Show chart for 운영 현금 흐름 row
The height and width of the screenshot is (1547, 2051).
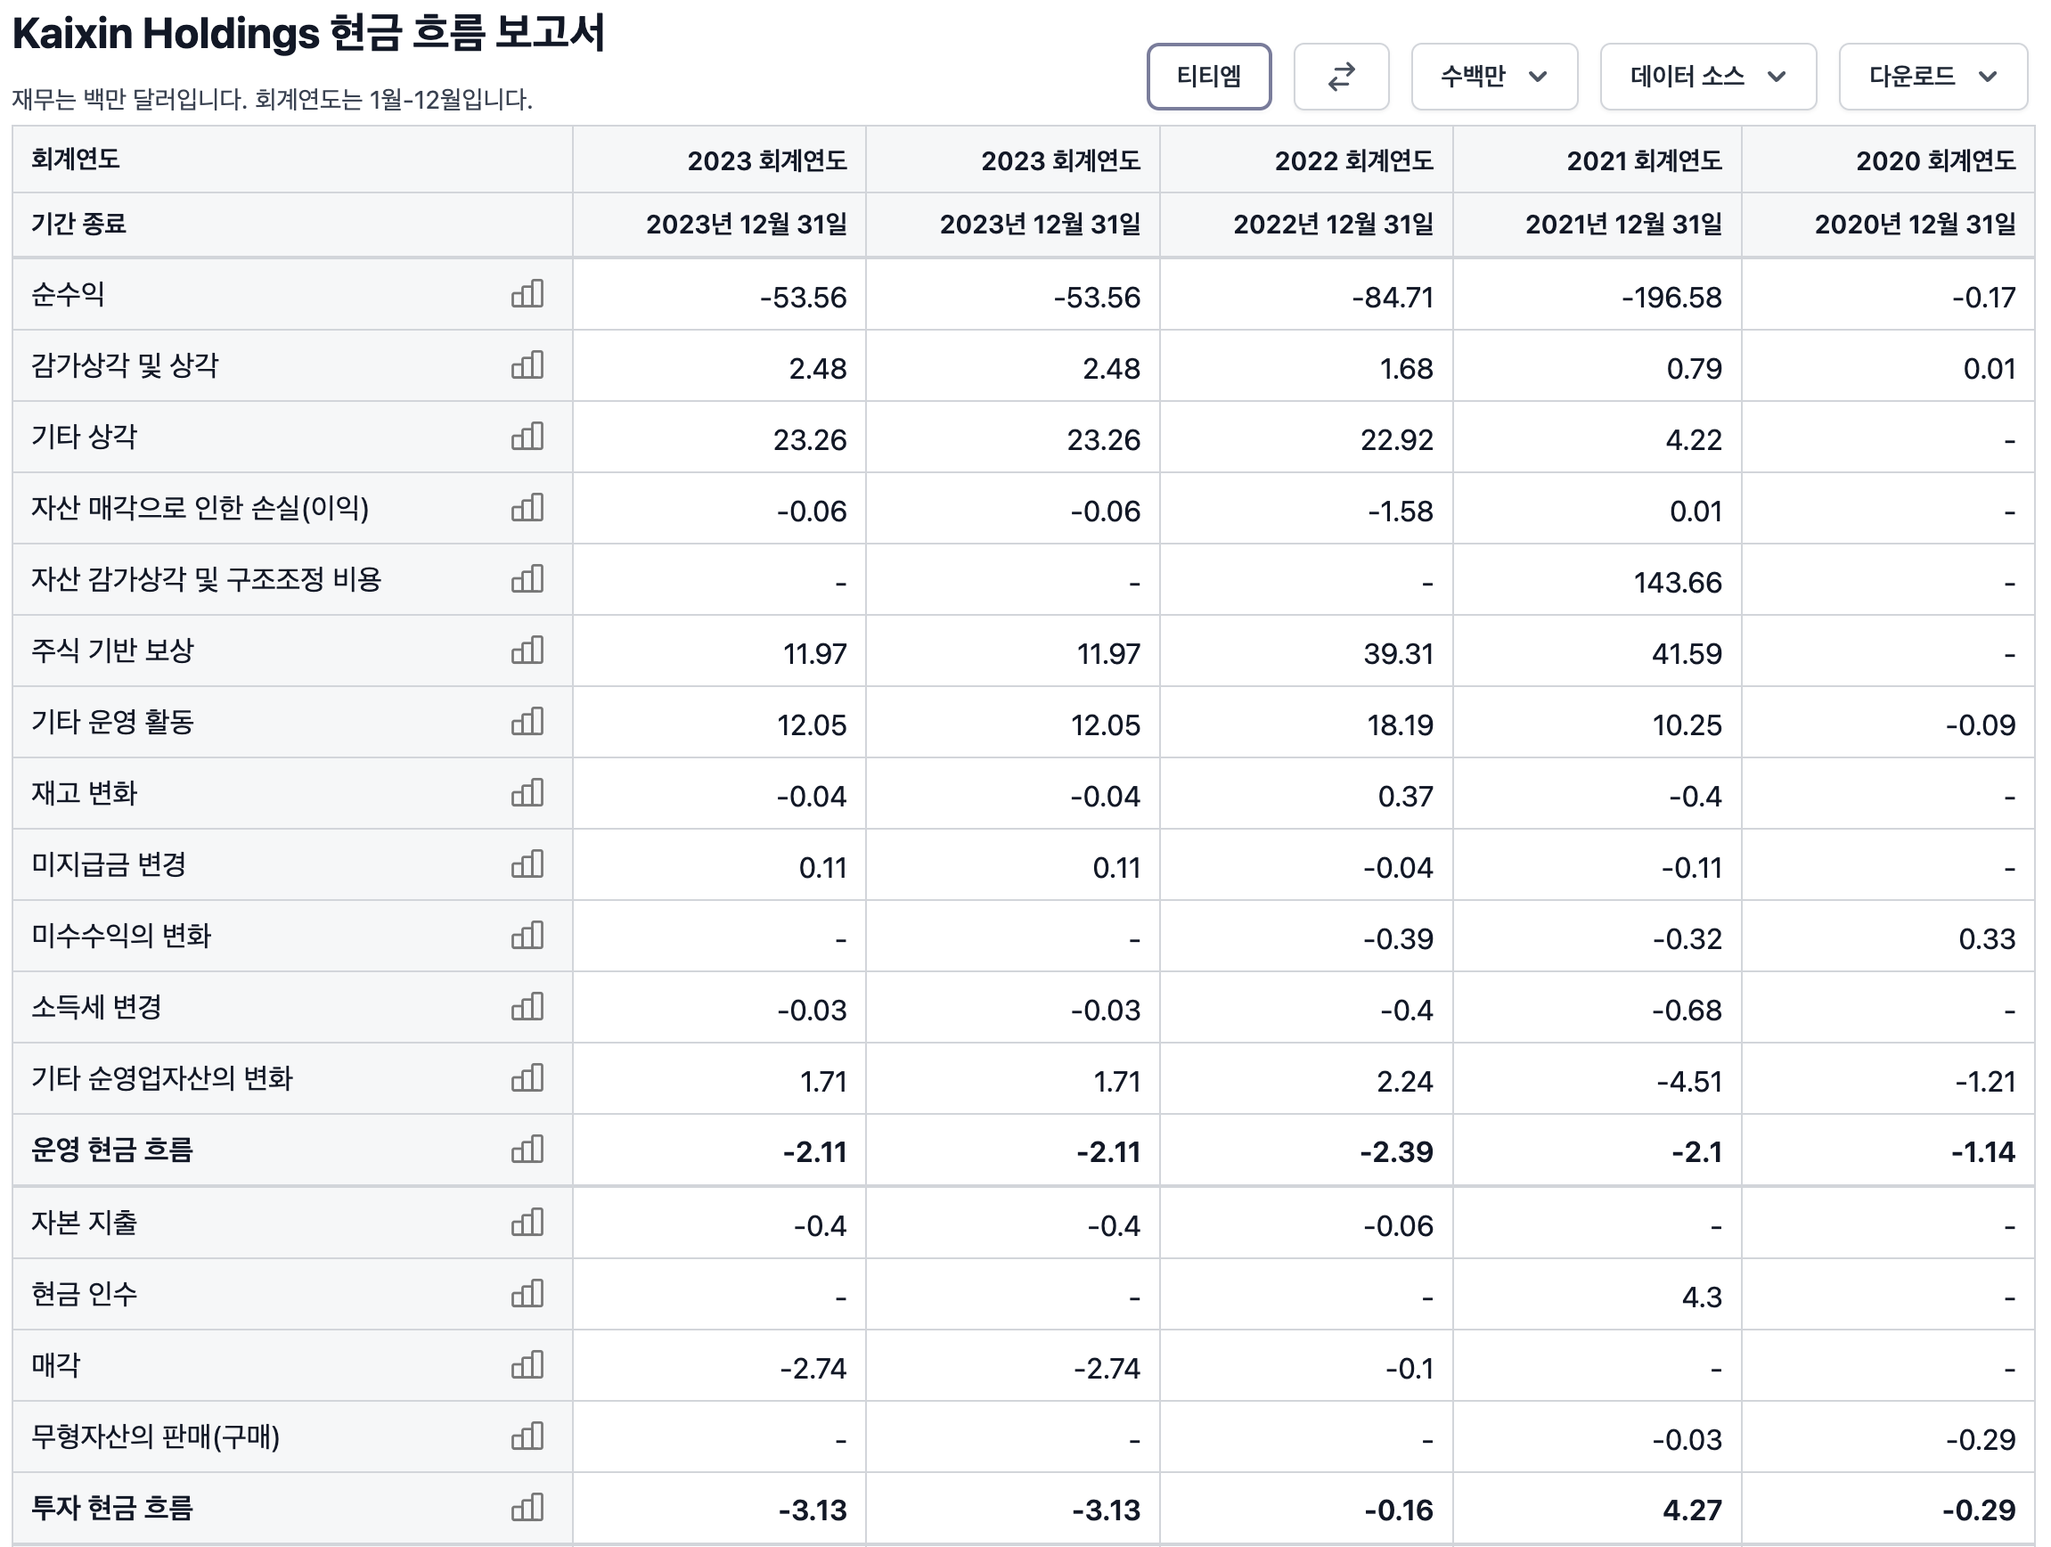[x=527, y=1150]
